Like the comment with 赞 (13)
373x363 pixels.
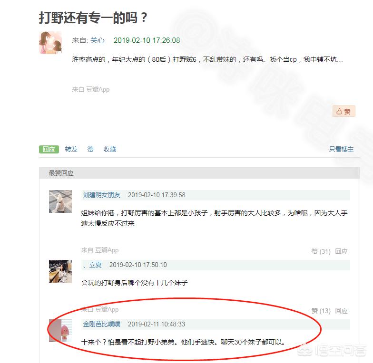[321, 311]
